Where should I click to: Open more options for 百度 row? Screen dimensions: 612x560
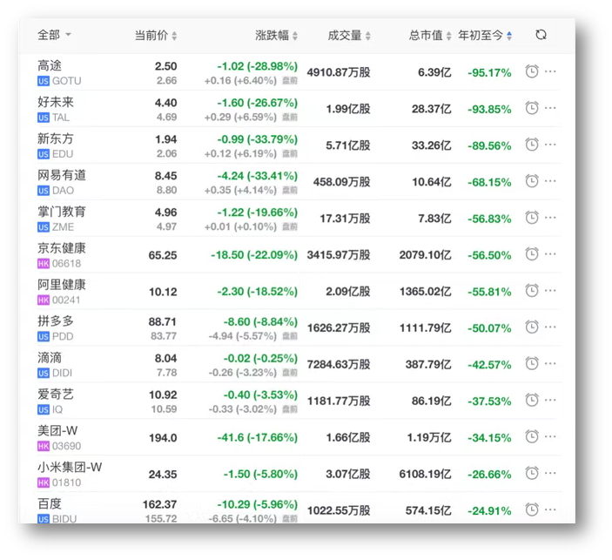click(550, 509)
